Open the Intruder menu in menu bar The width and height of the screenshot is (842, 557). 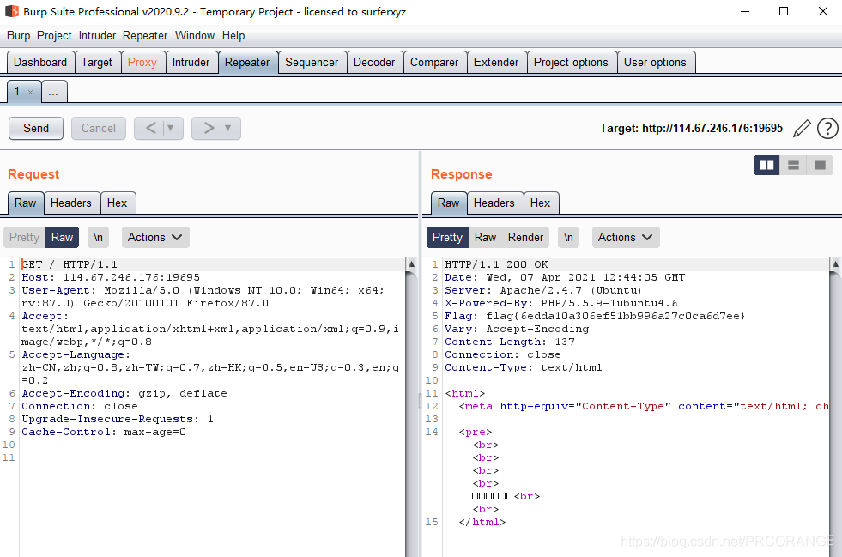tap(97, 35)
